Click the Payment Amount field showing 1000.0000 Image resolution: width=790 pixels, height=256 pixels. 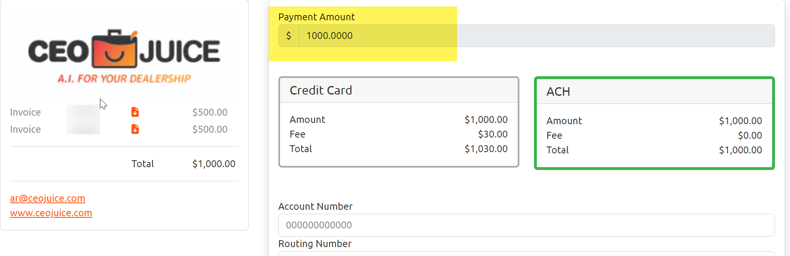coord(537,36)
